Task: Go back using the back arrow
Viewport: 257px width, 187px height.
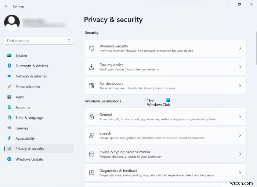Action: click(x=6, y=6)
